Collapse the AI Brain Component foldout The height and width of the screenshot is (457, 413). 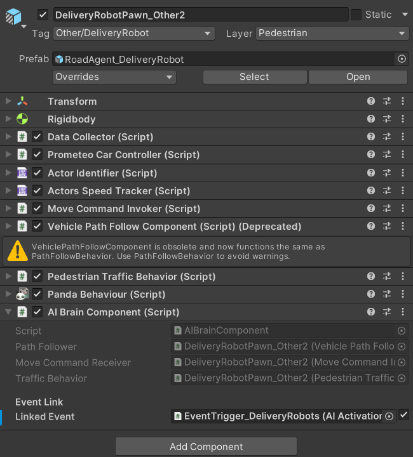tap(8, 312)
